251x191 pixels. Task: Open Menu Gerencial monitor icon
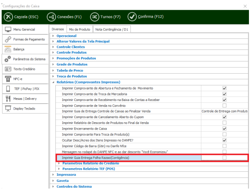(8, 30)
